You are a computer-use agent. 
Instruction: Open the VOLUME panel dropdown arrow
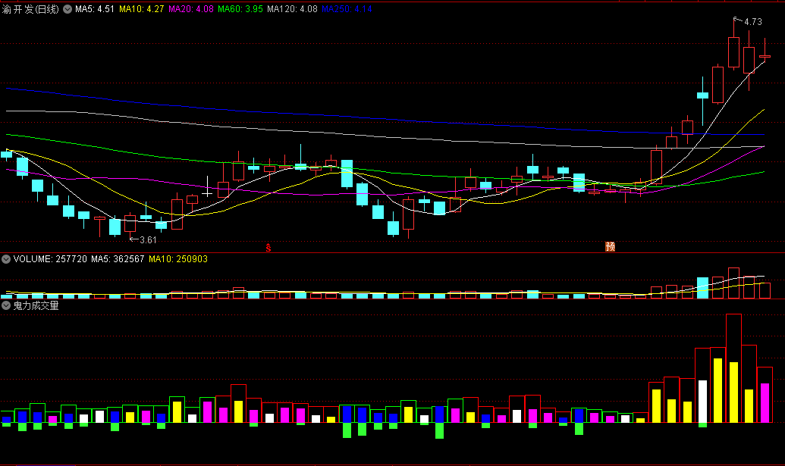6,259
